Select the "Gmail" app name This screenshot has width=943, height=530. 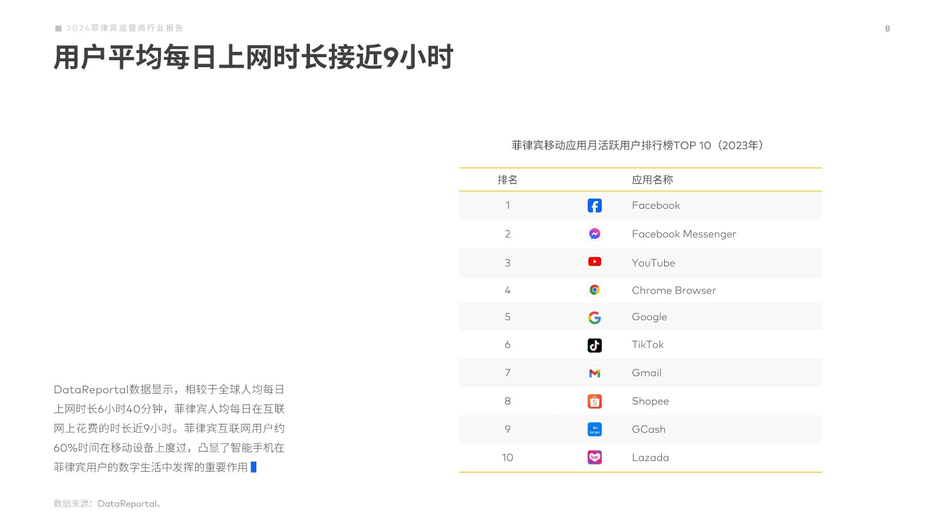click(x=647, y=373)
